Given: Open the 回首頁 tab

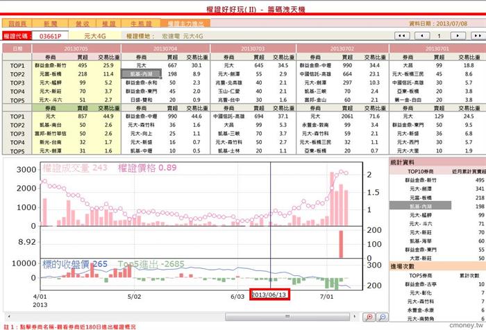Looking at the screenshot, I should pos(17,24).
